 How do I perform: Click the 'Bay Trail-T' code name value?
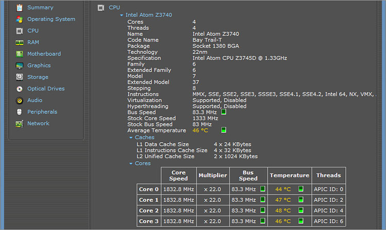(x=207, y=40)
